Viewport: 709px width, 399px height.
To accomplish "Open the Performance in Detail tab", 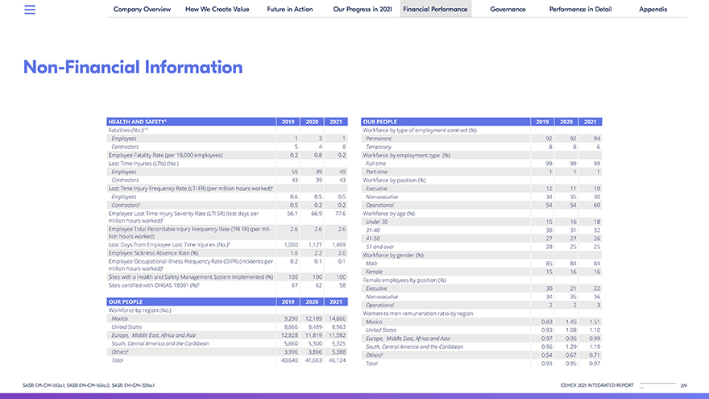I will tap(580, 9).
